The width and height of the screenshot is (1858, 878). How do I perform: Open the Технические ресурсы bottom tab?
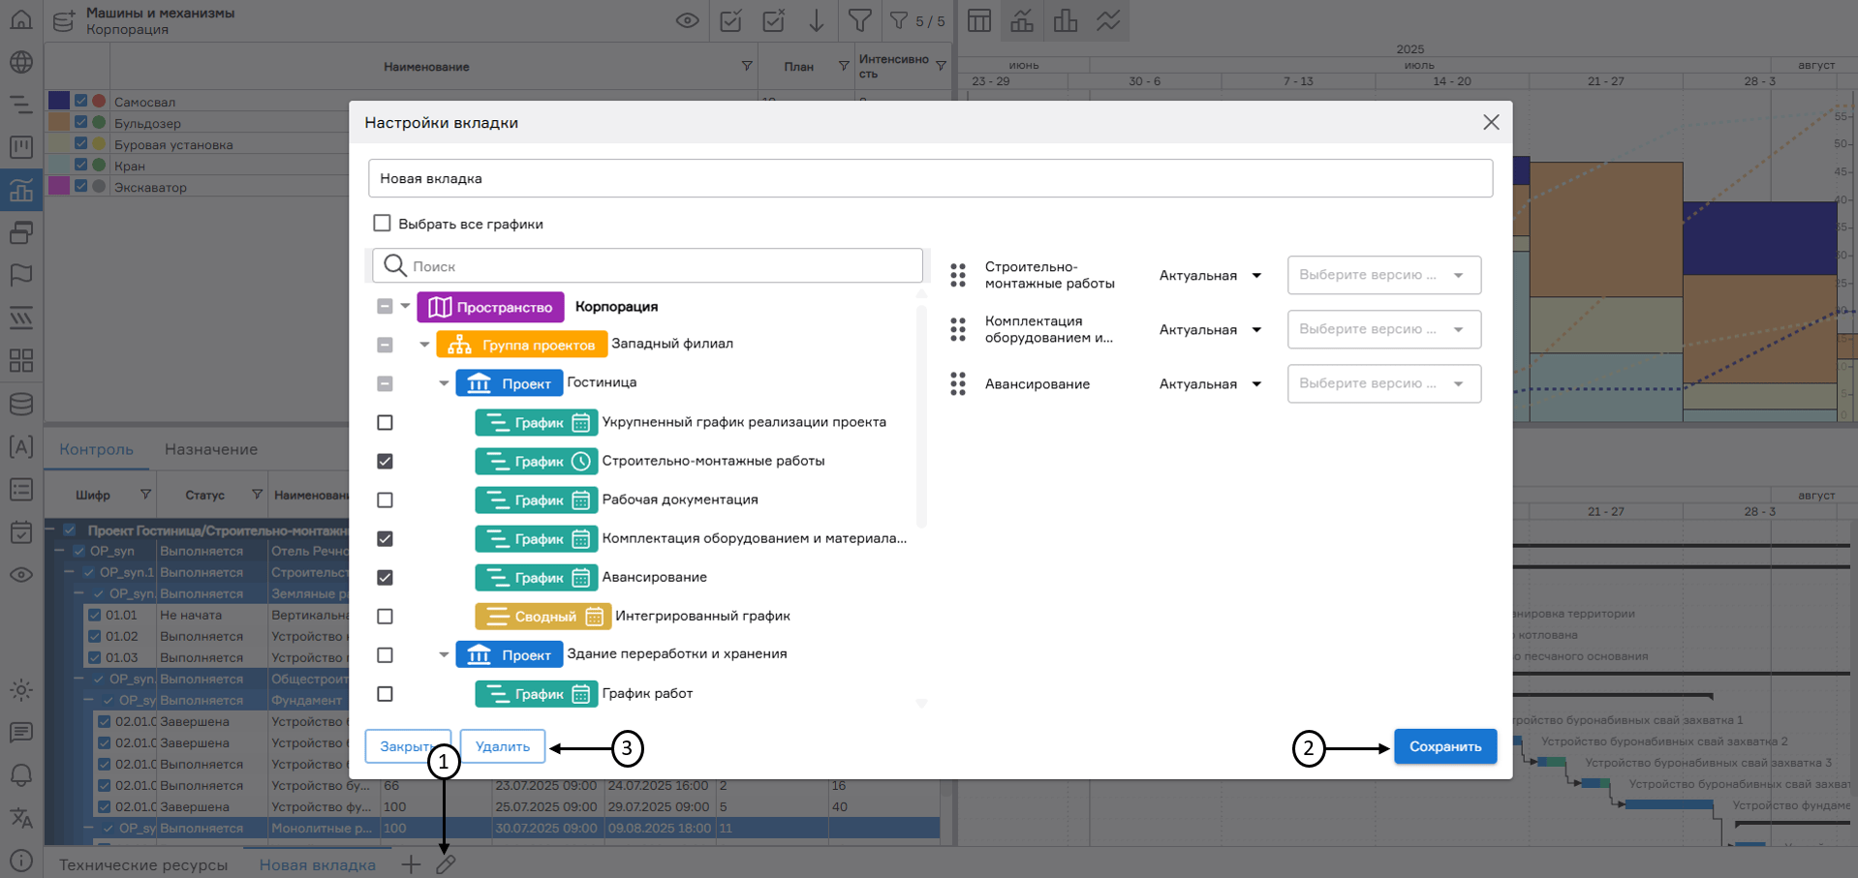pyautogui.click(x=143, y=864)
